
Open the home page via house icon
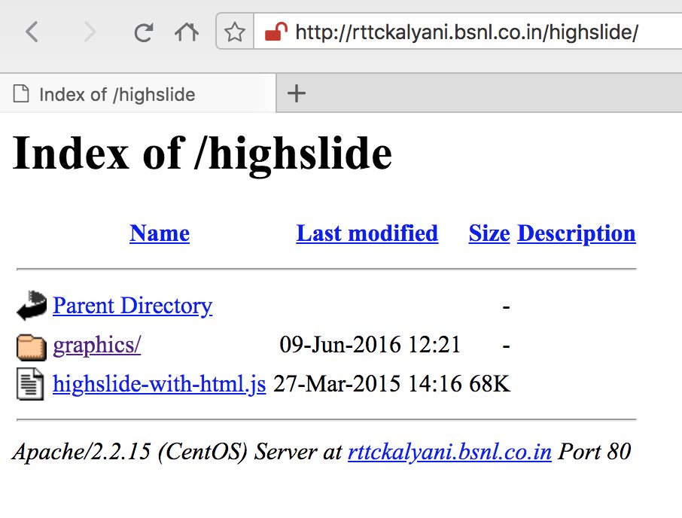tap(187, 32)
